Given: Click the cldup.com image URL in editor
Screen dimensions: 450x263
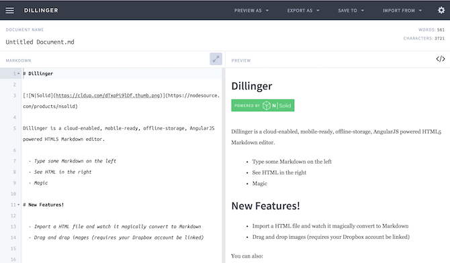Looking at the screenshot, I should (x=107, y=95).
